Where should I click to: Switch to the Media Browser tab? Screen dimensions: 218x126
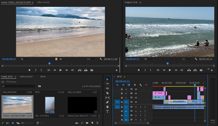click(x=26, y=77)
